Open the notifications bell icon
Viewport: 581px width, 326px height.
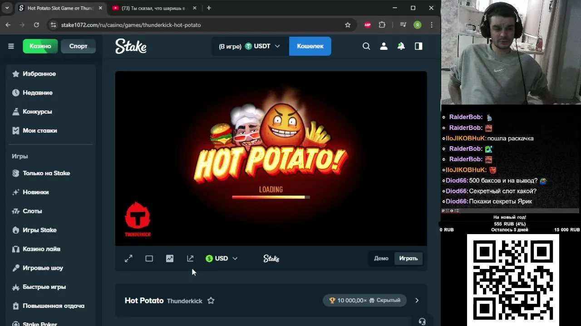tap(401, 46)
